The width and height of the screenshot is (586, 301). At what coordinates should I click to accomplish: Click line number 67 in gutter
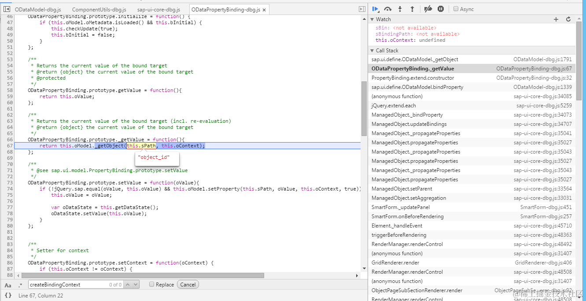click(x=10, y=146)
